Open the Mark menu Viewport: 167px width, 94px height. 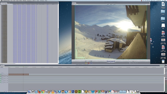tap(21, 1)
